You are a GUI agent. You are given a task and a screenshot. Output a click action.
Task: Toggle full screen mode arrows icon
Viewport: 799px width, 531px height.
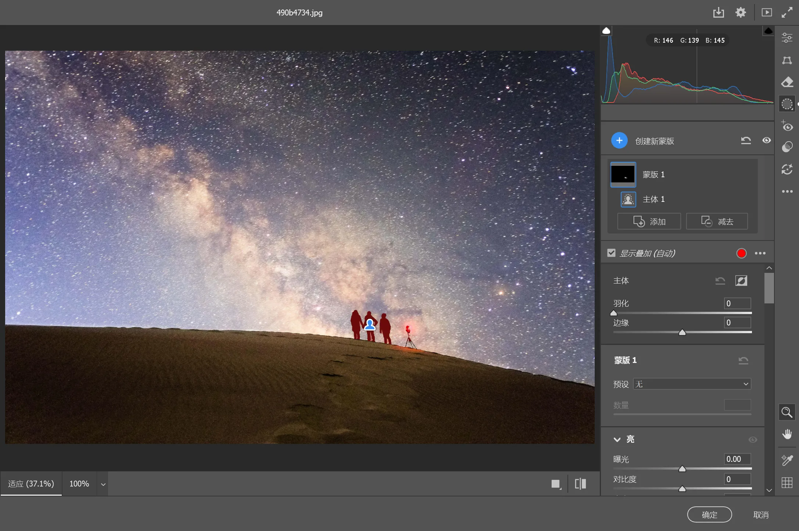click(x=787, y=13)
